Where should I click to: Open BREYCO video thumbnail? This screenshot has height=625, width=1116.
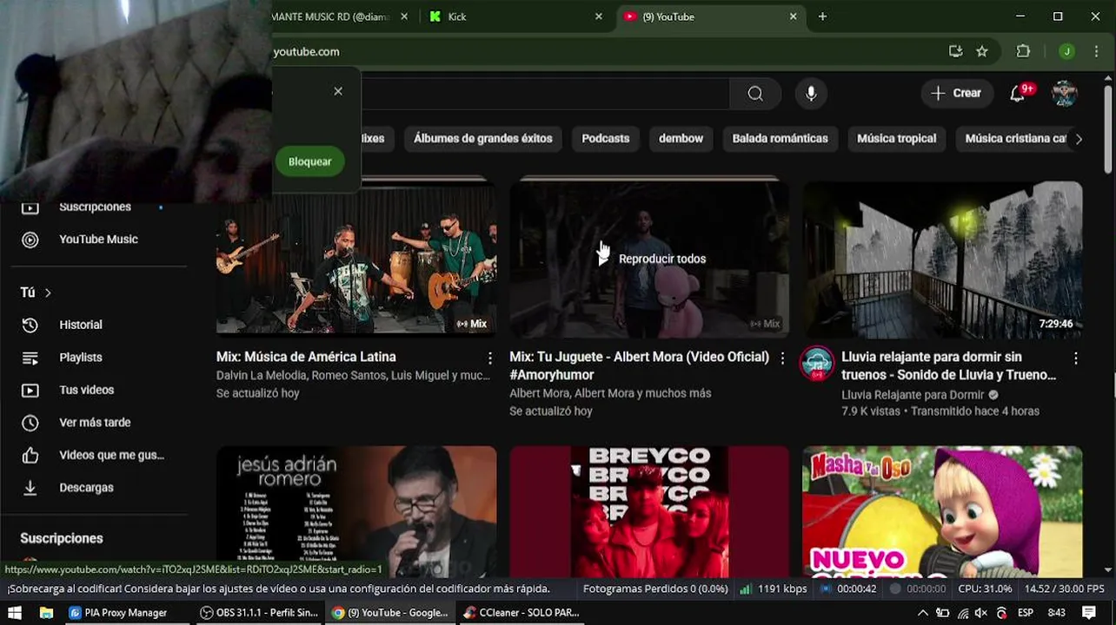[649, 512]
